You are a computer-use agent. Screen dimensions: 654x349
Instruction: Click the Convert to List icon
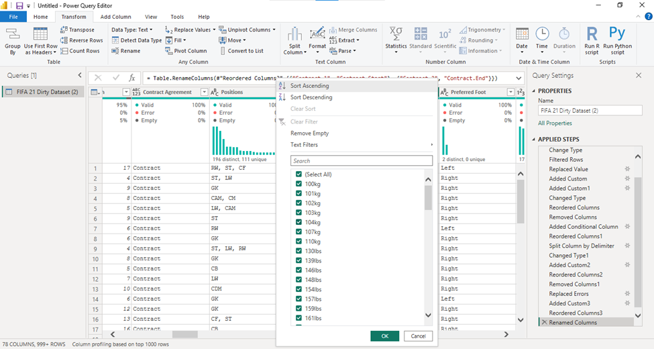pos(223,50)
